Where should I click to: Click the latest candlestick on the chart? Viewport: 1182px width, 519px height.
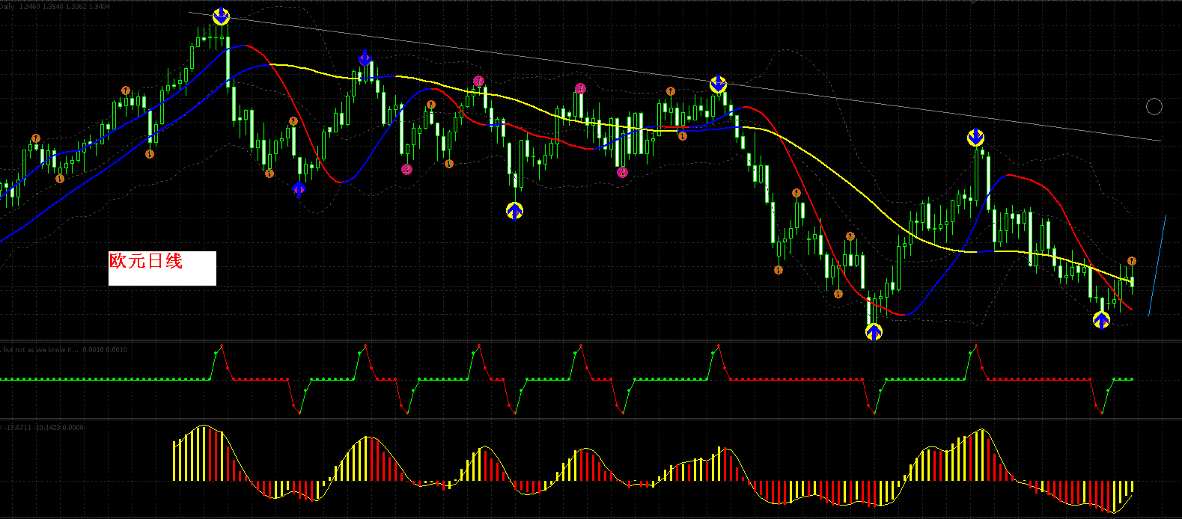(1133, 281)
